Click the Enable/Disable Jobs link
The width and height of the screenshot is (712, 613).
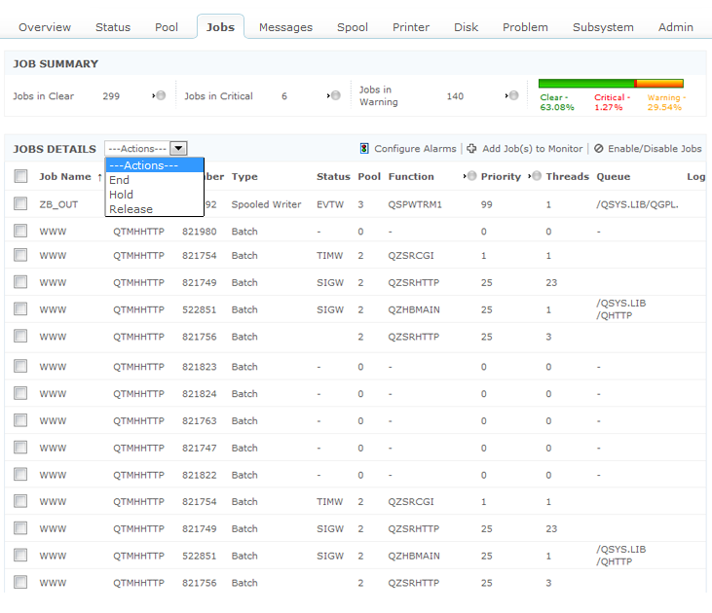pyautogui.click(x=656, y=149)
